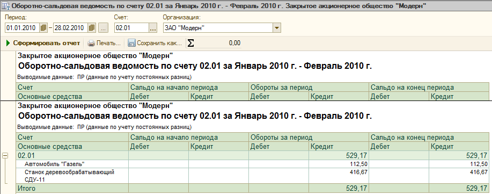This screenshot has width=492, height=194.
Task: Expand the Организация dropdown list
Action: (x=276, y=27)
